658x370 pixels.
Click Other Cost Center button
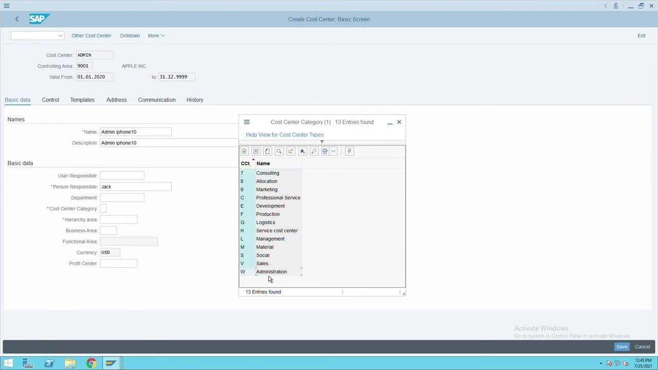coord(92,35)
